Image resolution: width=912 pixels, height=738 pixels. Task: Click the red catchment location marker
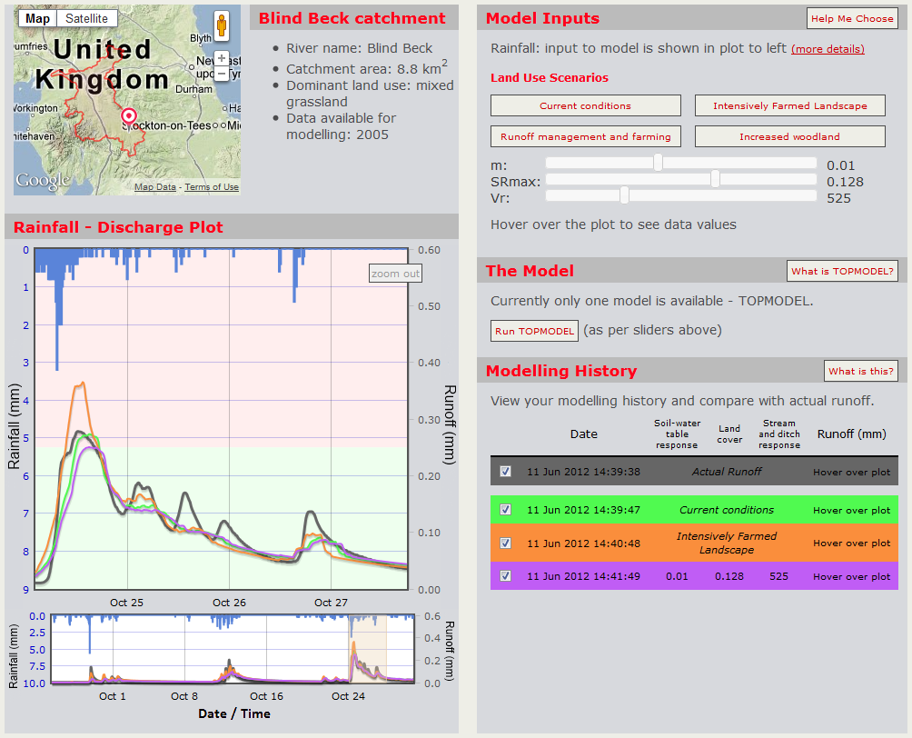click(129, 116)
